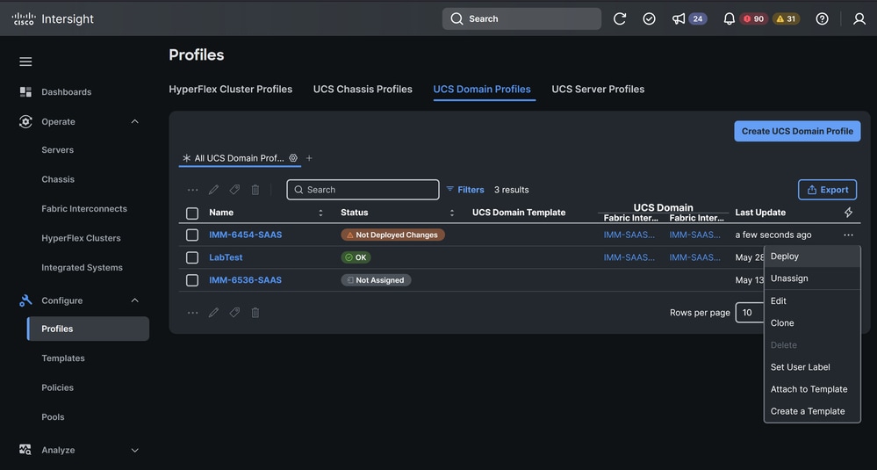Click the global Search field in top bar
877x470 pixels.
pos(521,18)
